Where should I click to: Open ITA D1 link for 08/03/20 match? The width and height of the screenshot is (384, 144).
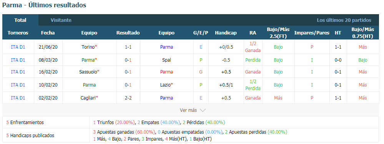[18, 60]
